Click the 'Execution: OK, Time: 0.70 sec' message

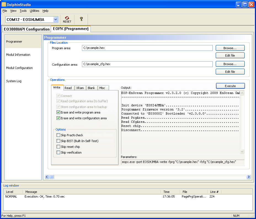point(45,196)
